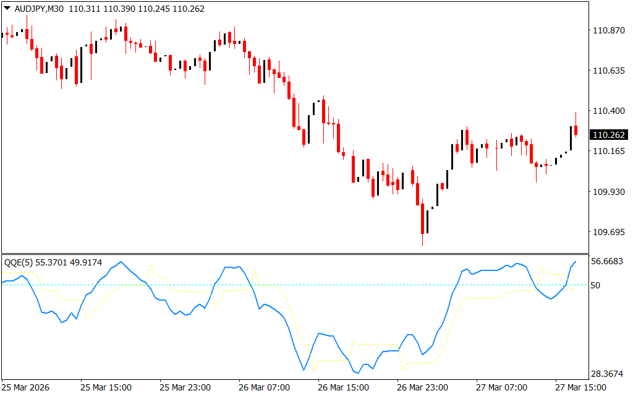Screen dimensions: 633x396
Task: Click the 27 Mar 15:00 time label
Action: click(x=580, y=387)
